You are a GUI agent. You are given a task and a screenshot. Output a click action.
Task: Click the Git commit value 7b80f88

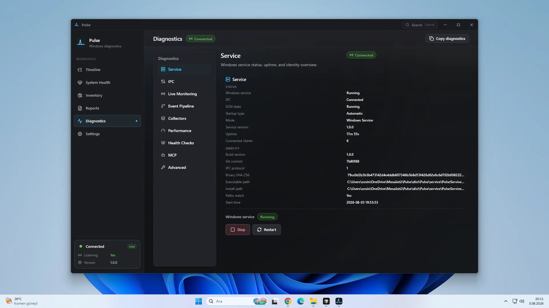(x=353, y=161)
